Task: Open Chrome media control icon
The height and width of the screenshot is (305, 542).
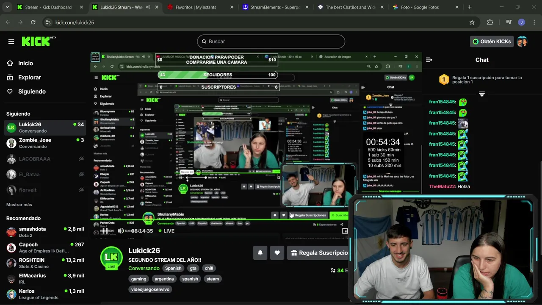Action: point(509,22)
